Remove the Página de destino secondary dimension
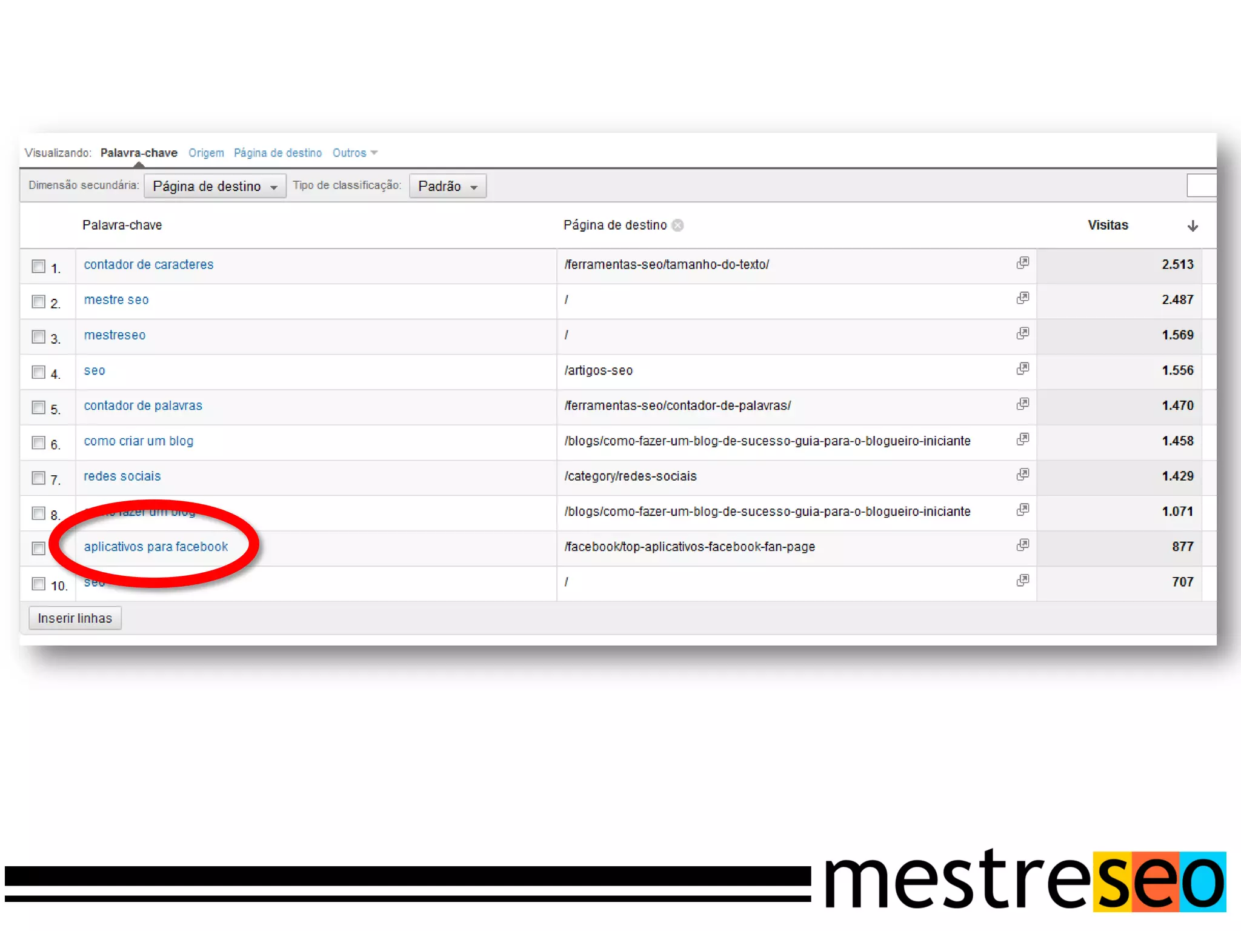Screen dimensions: 1241x931 click(x=678, y=225)
